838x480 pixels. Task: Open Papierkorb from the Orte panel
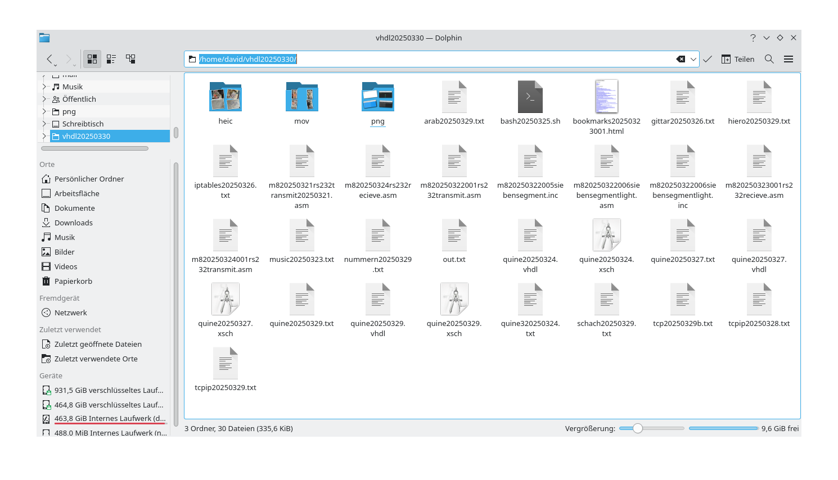(74, 281)
